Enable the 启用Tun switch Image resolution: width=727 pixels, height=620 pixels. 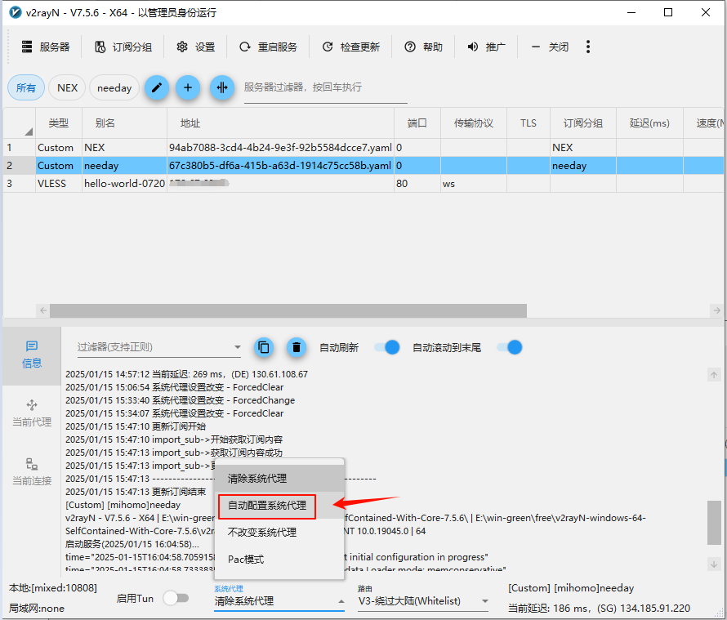(x=176, y=598)
